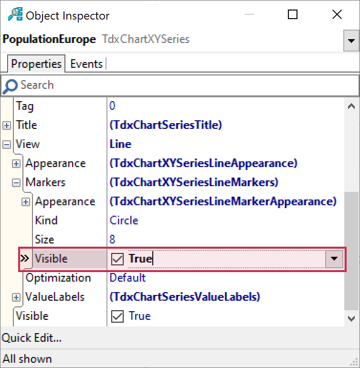Viewport: 360px width, 368px height.
Task: Switch to the Events tab
Action: click(86, 64)
